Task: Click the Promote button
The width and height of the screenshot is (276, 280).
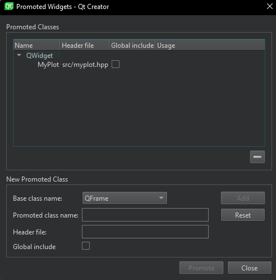Action: coord(201,268)
